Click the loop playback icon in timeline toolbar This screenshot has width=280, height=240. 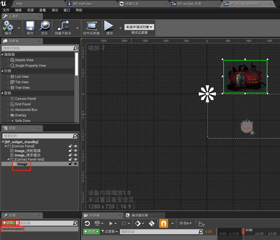[88, 223]
